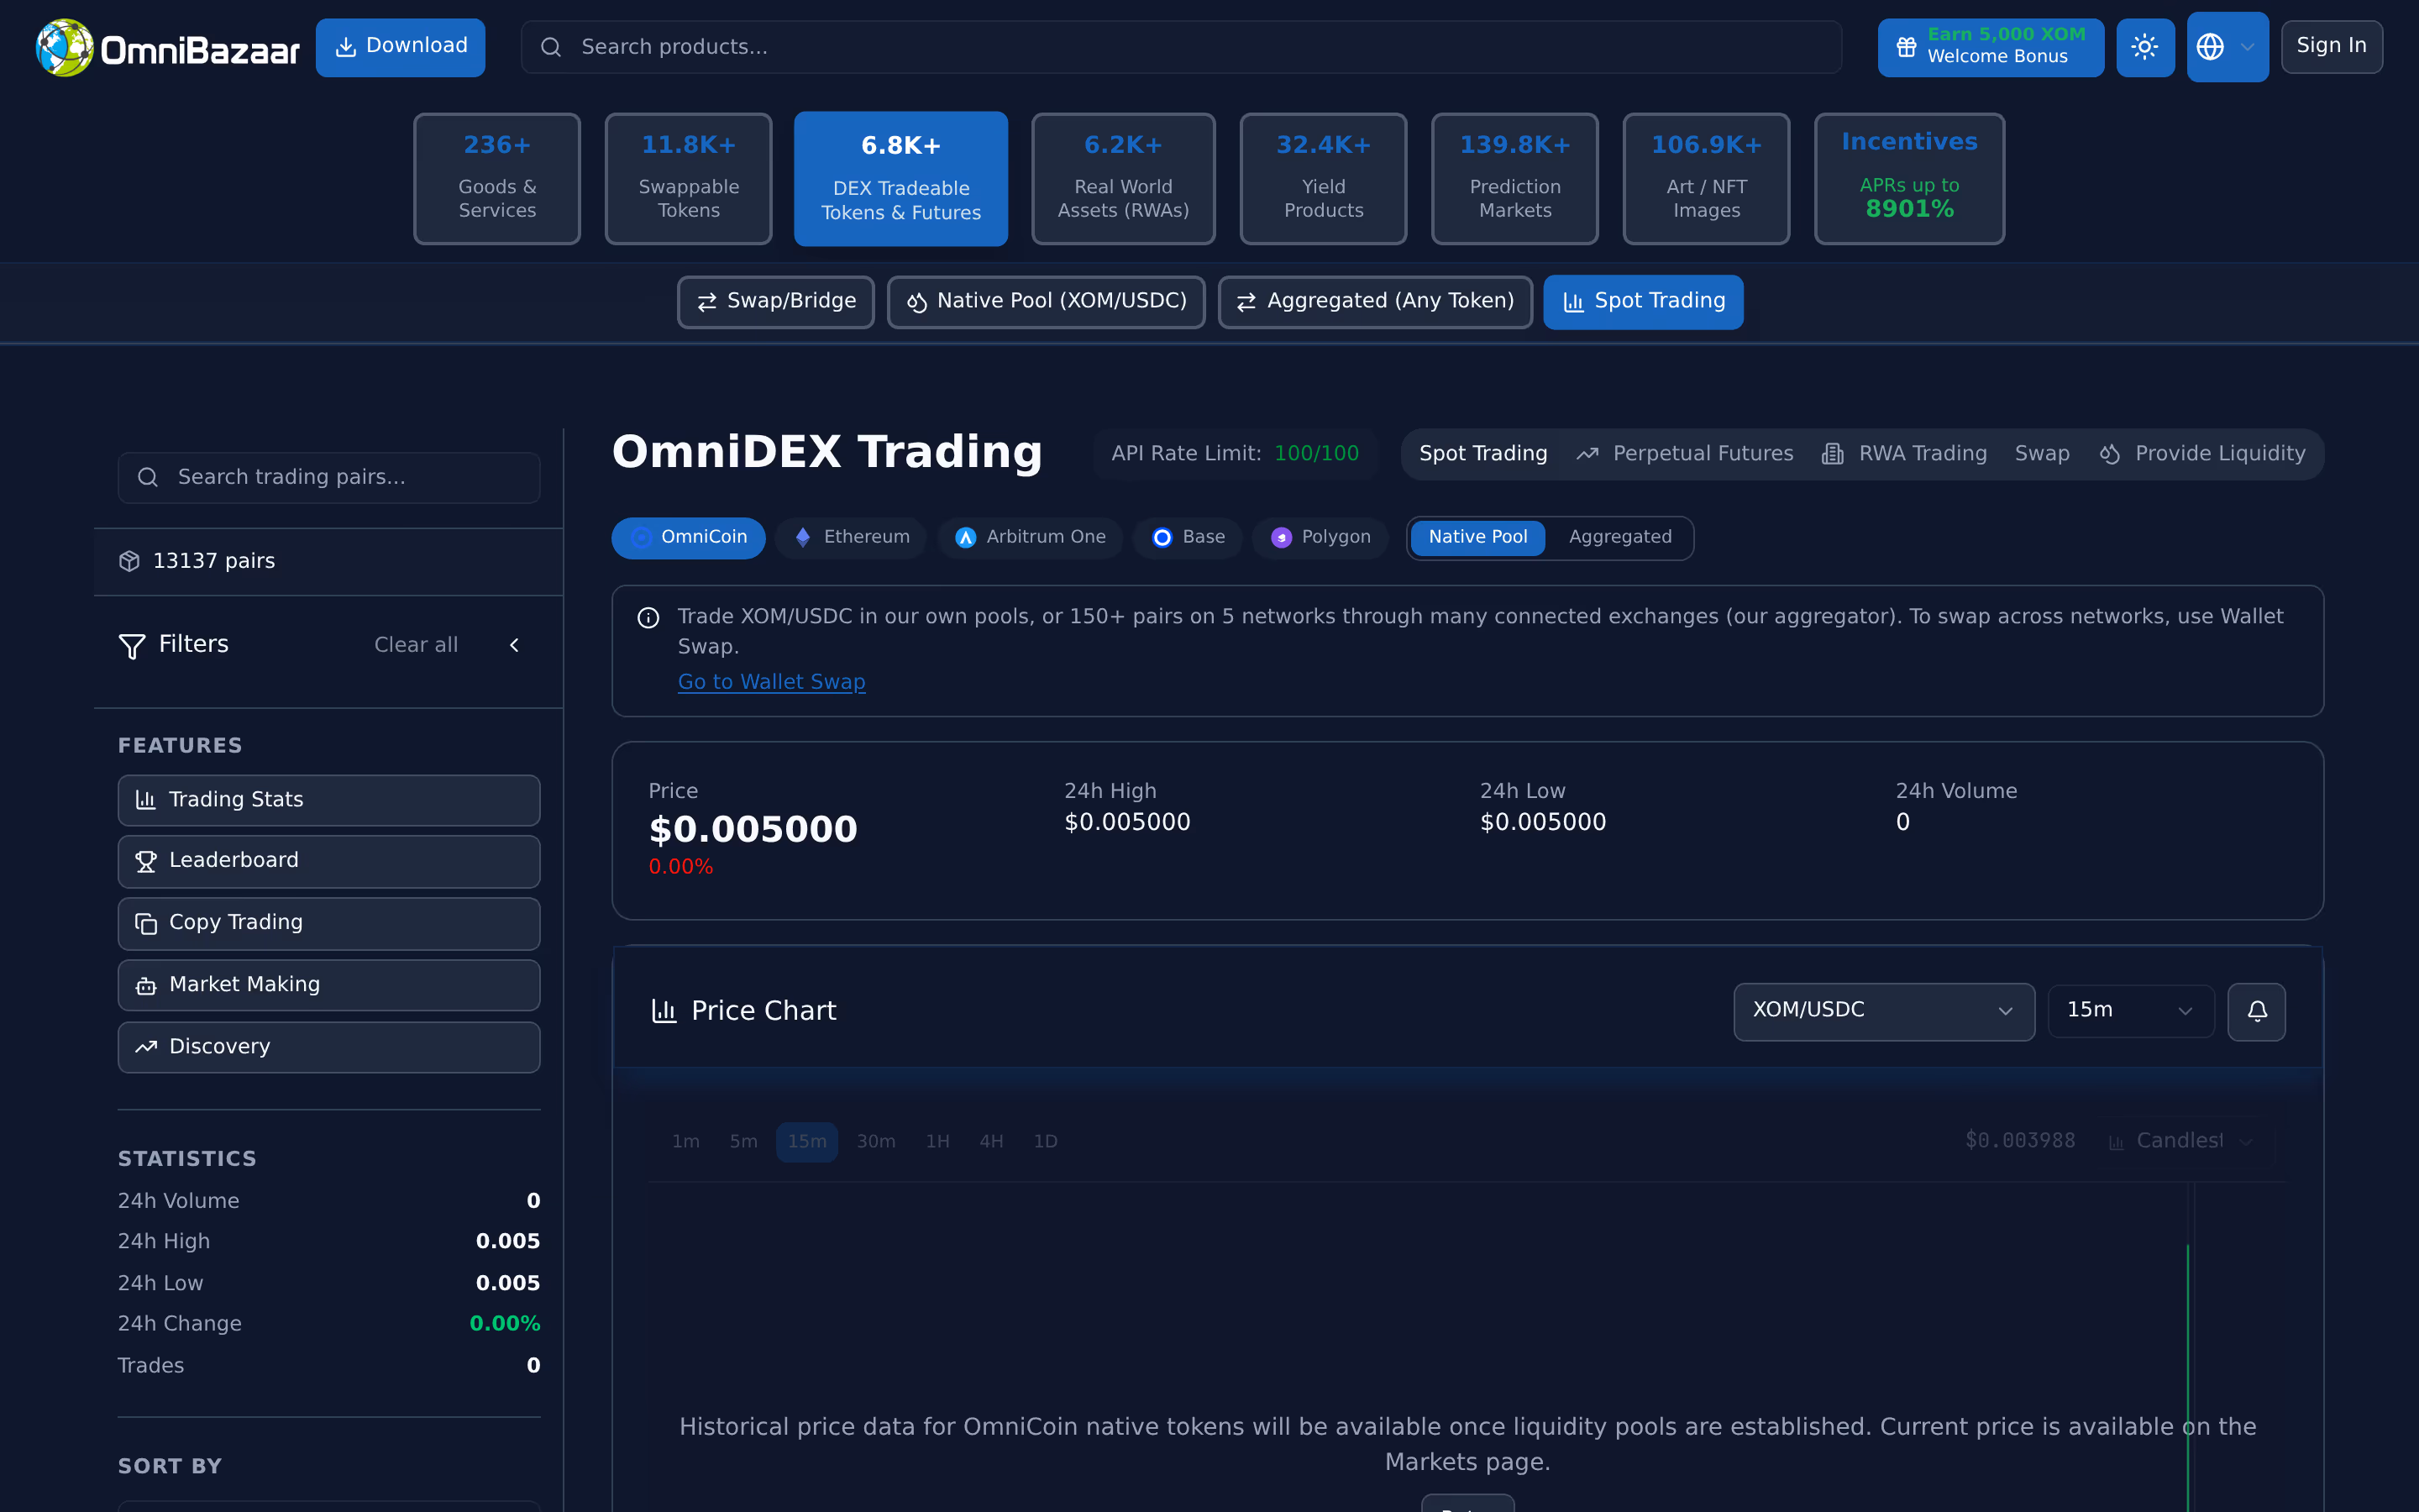Click the Provide Liquidity droplet icon
This screenshot has width=2419, height=1512.
click(x=2109, y=454)
